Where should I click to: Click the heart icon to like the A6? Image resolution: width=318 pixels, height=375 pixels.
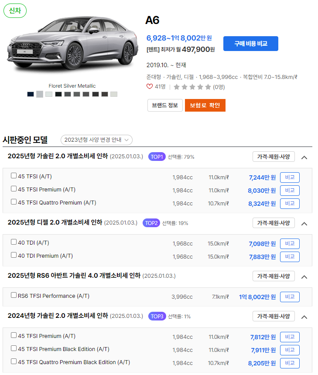coord(150,87)
